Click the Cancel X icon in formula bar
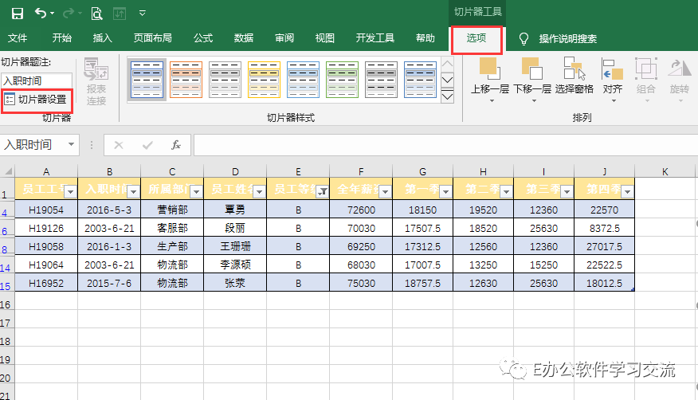The height and width of the screenshot is (400, 698). click(x=119, y=145)
